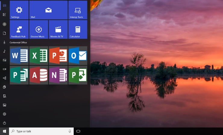This screenshot has height=135, width=223.
Task: Open the Outlook tile
Action: pyautogui.click(x=78, y=55)
